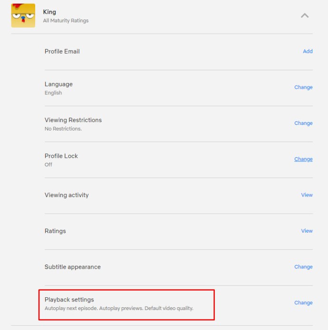Select the All Maturity Ratings text
The image size is (328, 330).
(66, 20)
